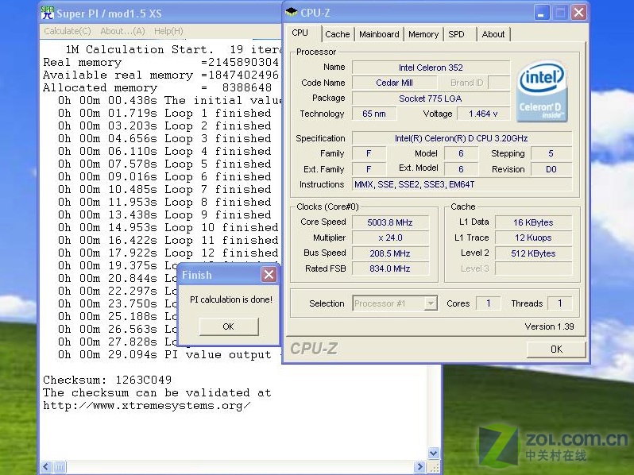634x475 pixels.
Task: Click the Checksum: 1263C049 line
Action: point(107,380)
